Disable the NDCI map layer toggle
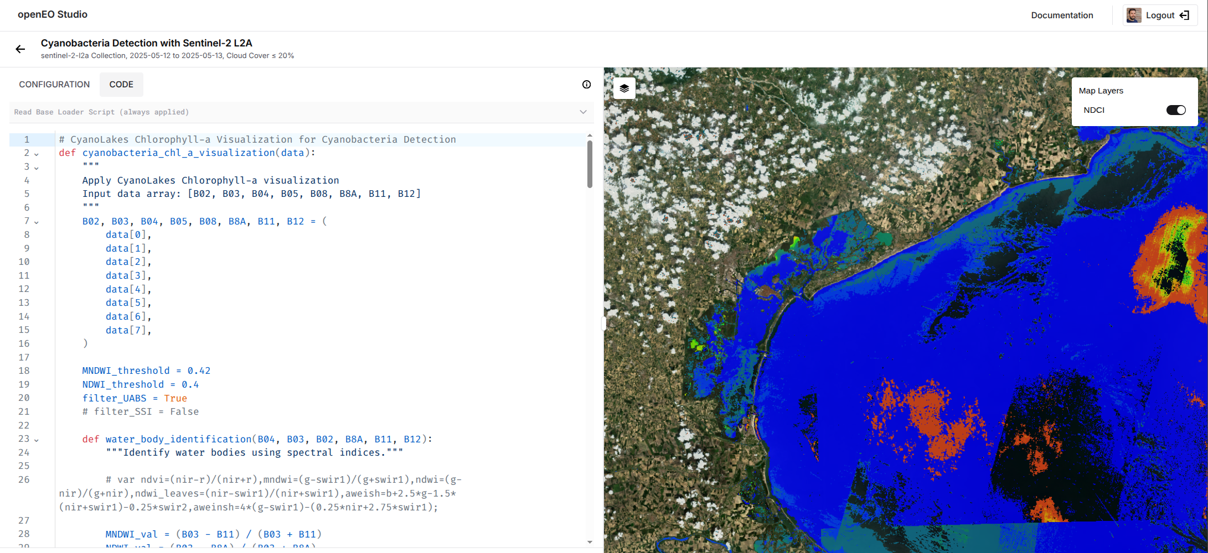 (1176, 109)
